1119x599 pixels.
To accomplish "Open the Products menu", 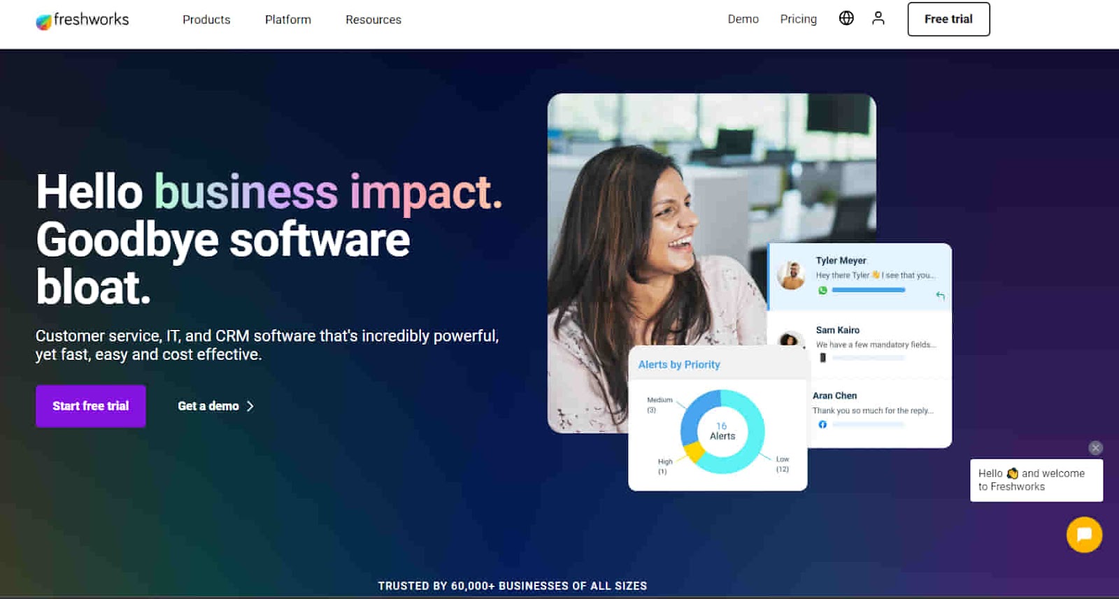I will 206,20.
